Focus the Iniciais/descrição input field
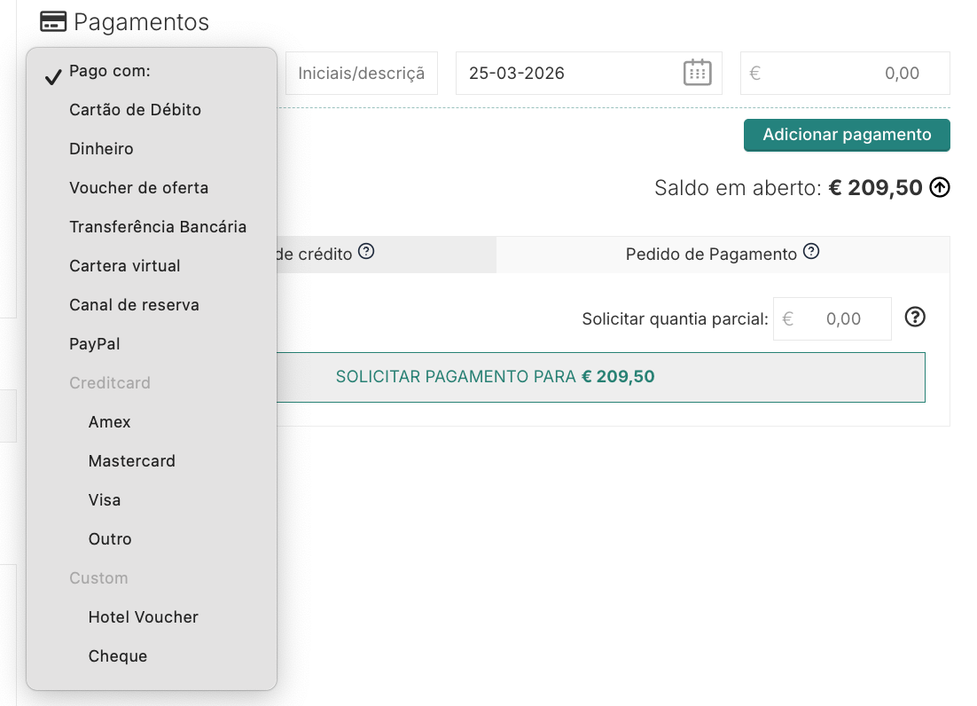 (362, 73)
